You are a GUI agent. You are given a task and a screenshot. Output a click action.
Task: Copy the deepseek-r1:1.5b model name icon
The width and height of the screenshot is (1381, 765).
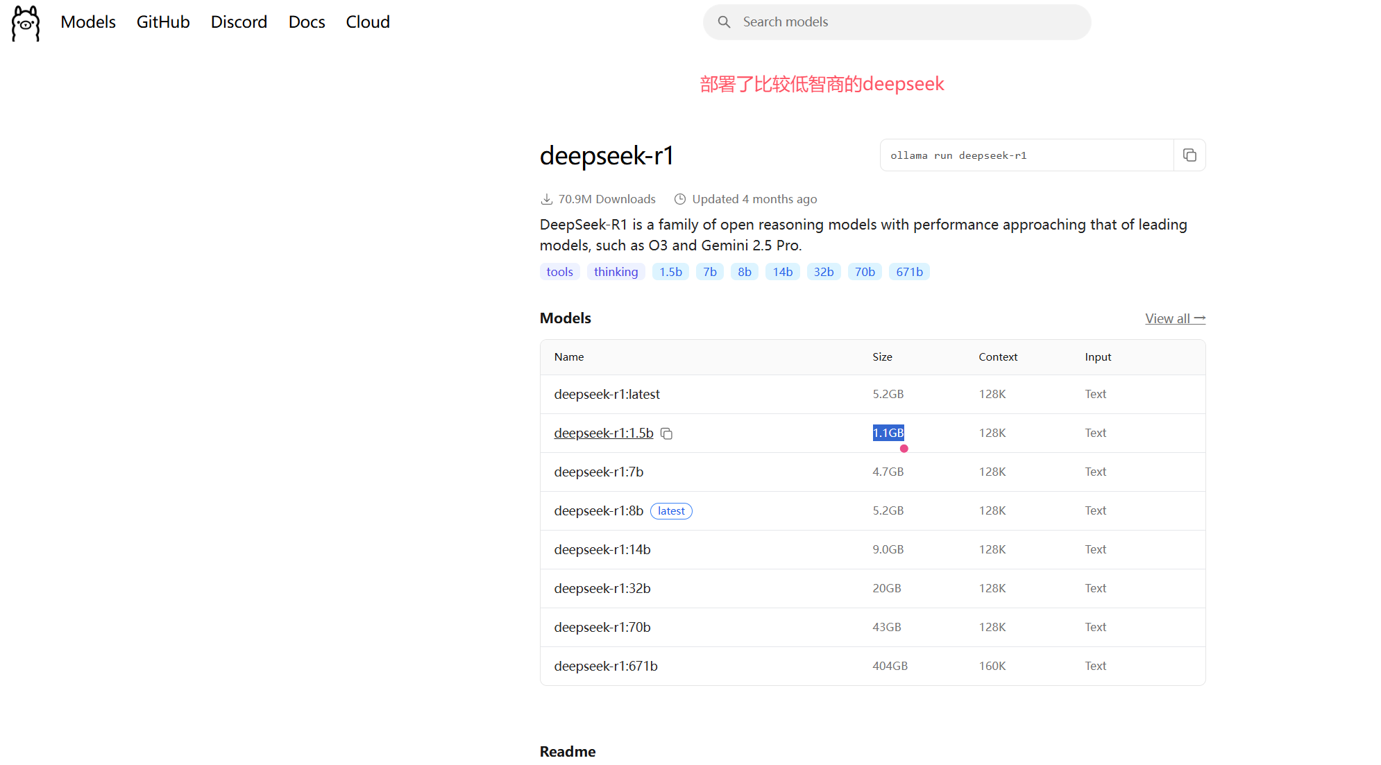667,433
